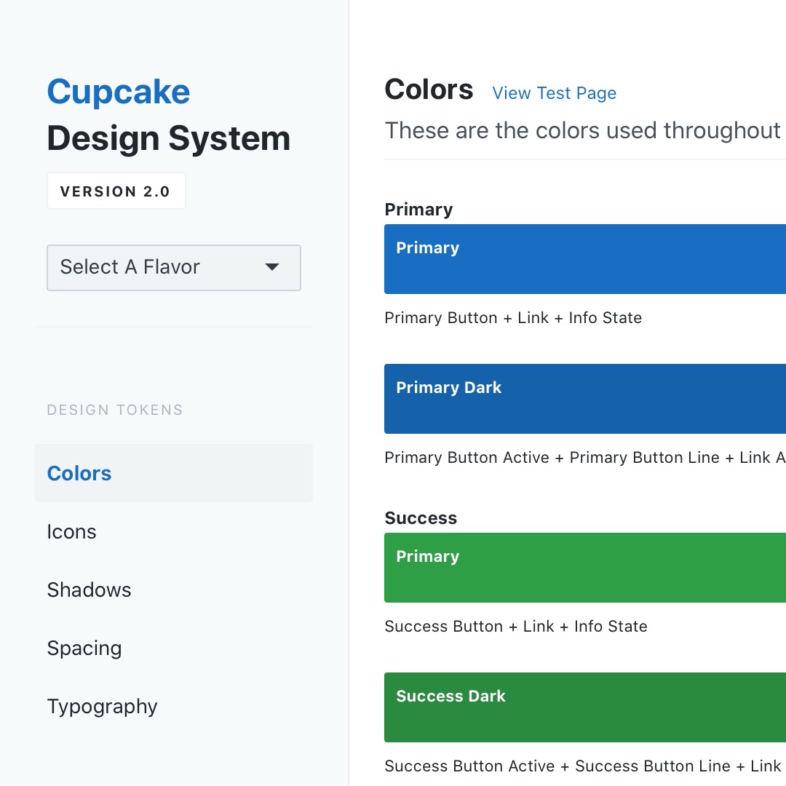Click the Colors page heading
Screen dimensions: 786x786
pos(429,90)
